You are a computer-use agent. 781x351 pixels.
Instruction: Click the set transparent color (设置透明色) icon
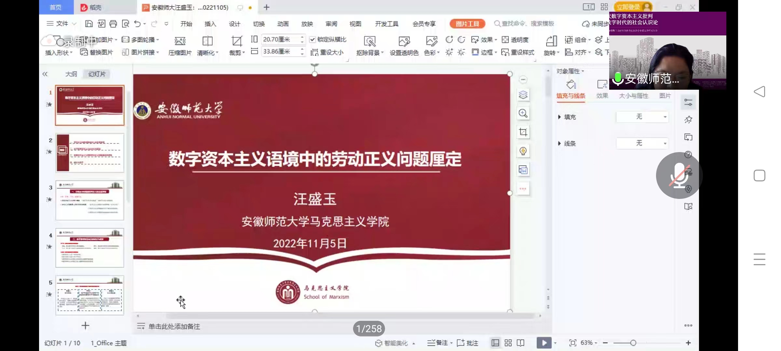pyautogui.click(x=404, y=42)
